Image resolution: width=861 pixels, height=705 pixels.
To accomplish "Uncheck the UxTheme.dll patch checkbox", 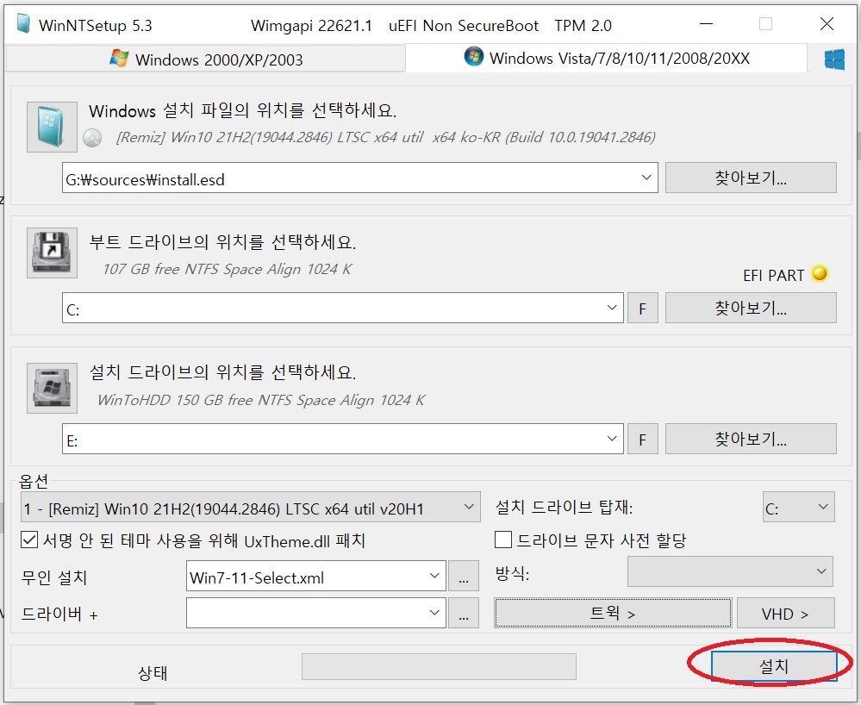I will tap(29, 540).
